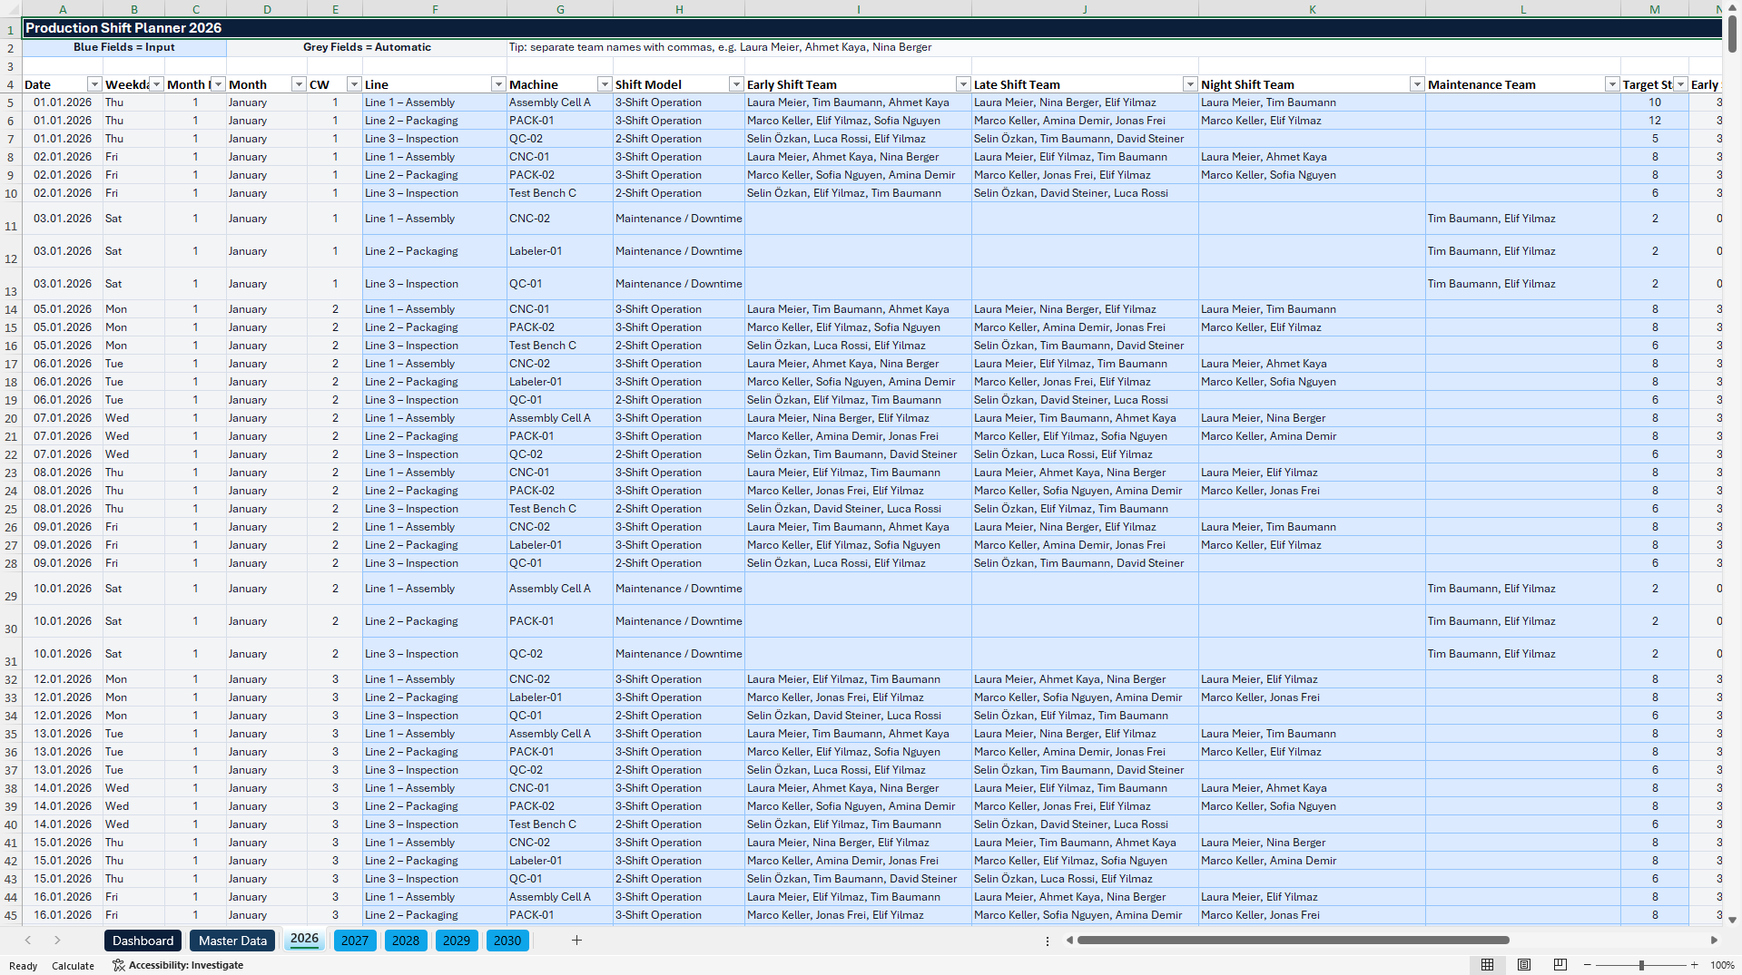Add a new sheet with the plus icon
Screen dimensions: 1742x975
pos(576,941)
